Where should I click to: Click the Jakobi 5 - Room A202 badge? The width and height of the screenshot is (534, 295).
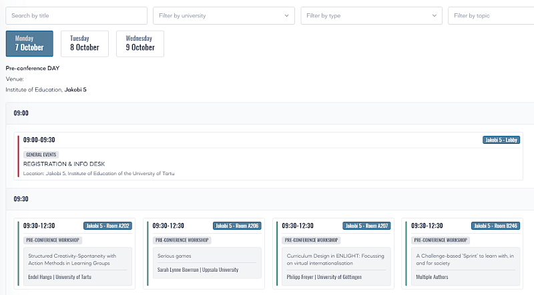[107, 226]
